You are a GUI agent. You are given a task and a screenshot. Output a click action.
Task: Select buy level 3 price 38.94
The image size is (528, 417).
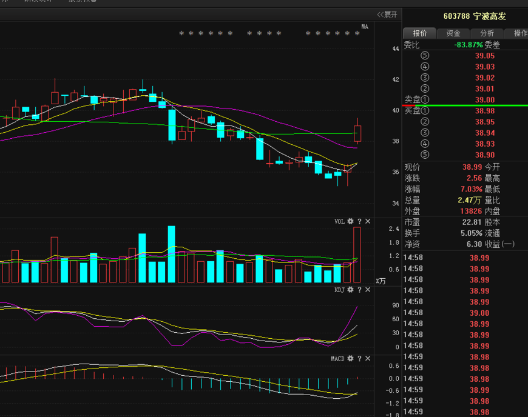point(484,133)
